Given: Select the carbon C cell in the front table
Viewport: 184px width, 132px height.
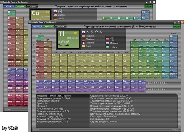Looking at the screenshot, I should tap(142, 44).
